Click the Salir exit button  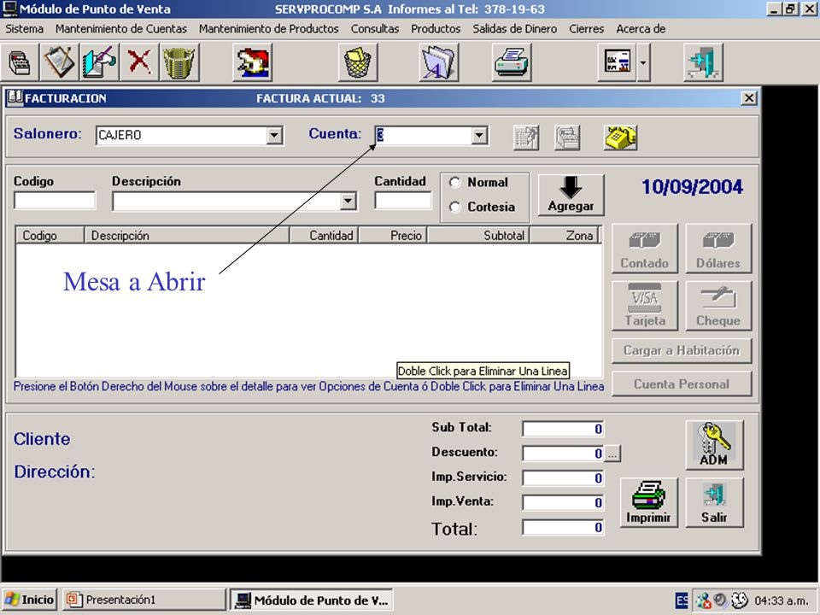click(714, 502)
